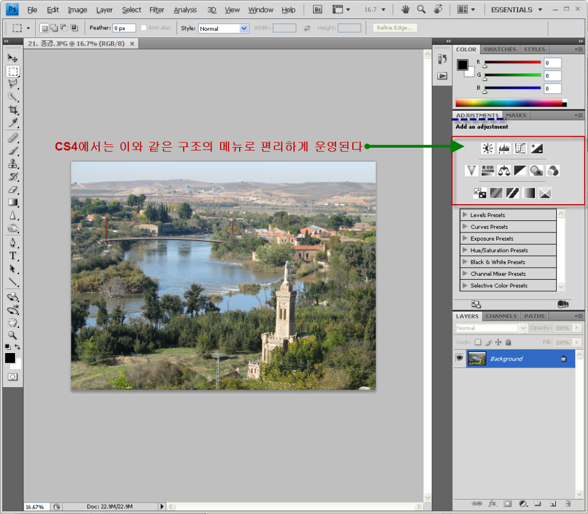Open the Style dropdown set to Normal
This screenshot has height=514, width=588.
[224, 28]
